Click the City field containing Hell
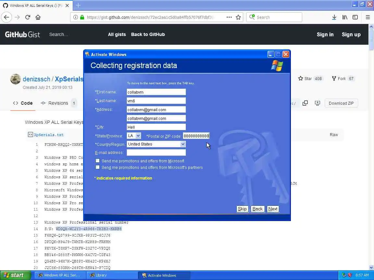Viewport: 374px width, 280px height. click(156, 127)
